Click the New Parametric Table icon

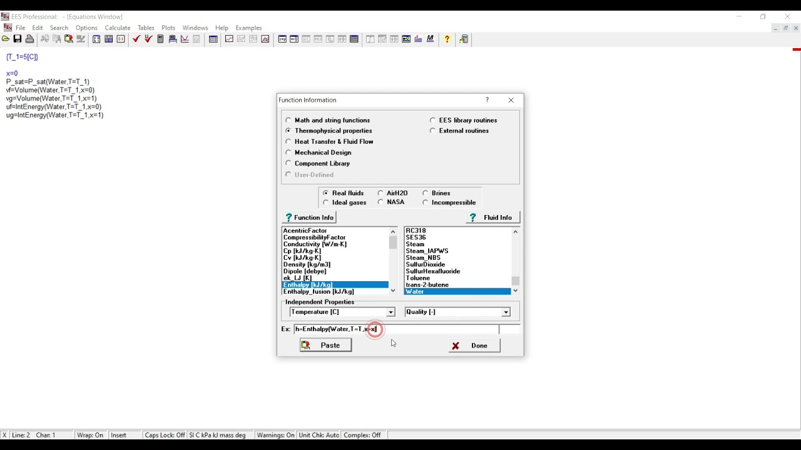click(x=213, y=39)
